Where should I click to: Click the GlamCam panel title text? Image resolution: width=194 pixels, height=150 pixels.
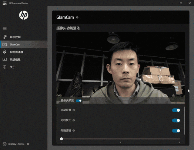coord(65,18)
